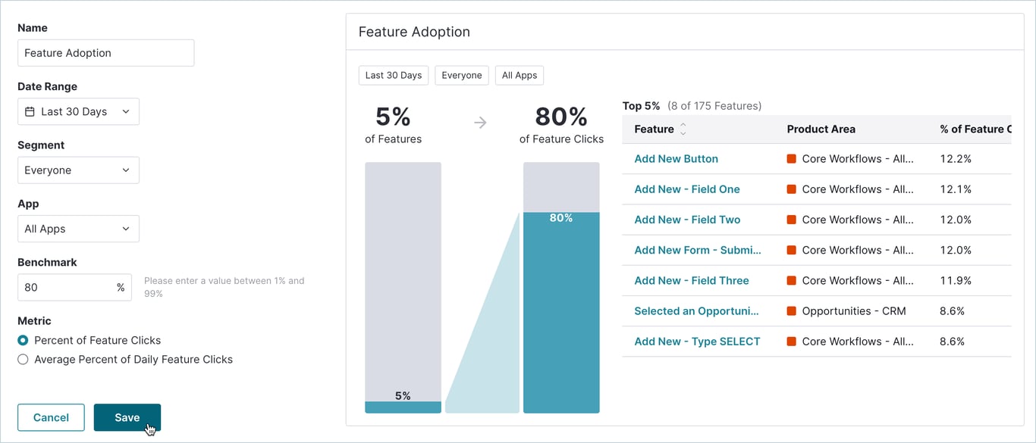Viewport: 1036px width, 443px height.
Task: Click the Benchmark percentage input field
Action: (x=67, y=288)
